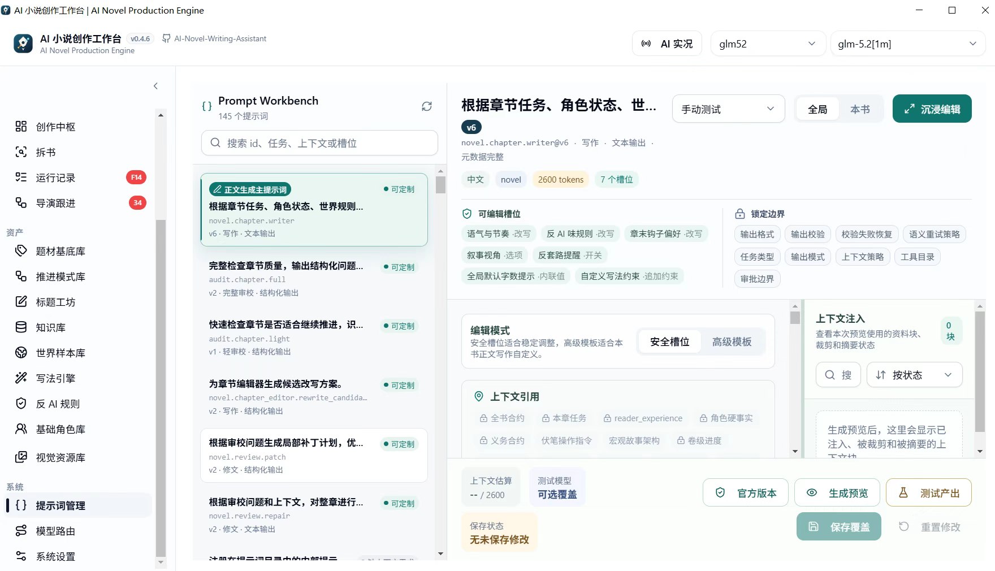This screenshot has width=995, height=571.
Task: Toggle the 语气与节奏 改写 slot
Action: [499, 233]
